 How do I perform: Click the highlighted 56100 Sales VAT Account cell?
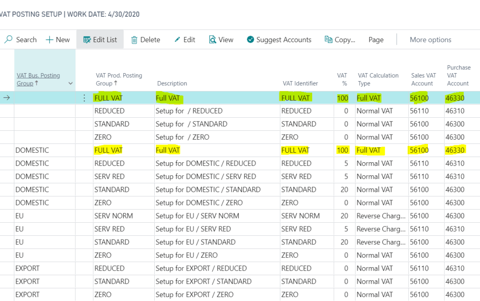[419, 98]
